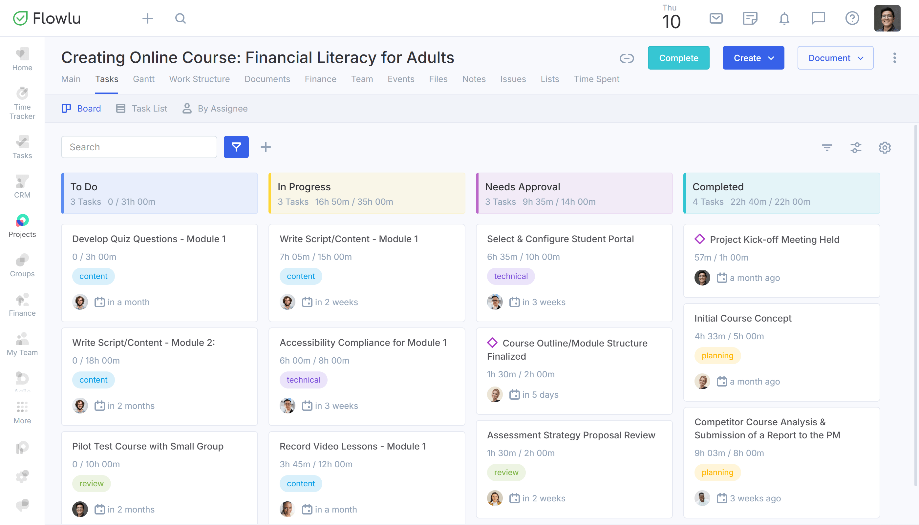Open the Time Spent tab
919x525 pixels.
coord(597,79)
